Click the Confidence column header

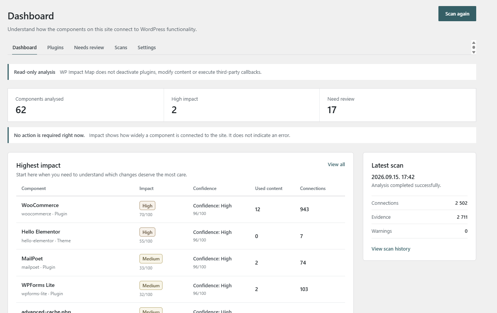coord(205,188)
